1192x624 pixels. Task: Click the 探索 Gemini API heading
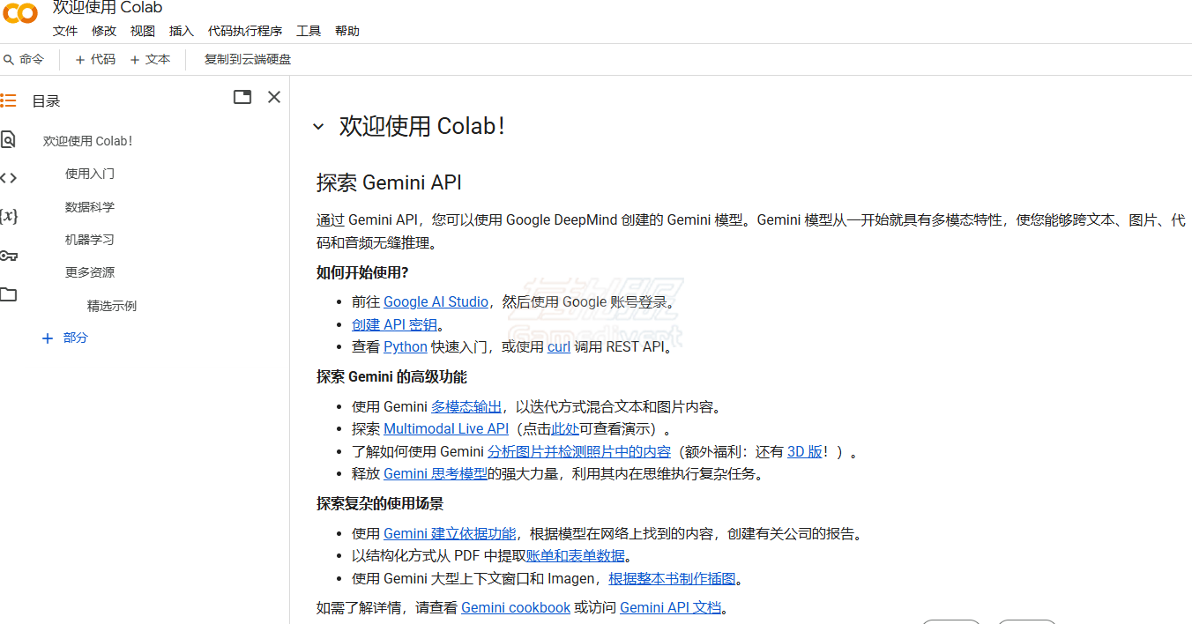(389, 182)
